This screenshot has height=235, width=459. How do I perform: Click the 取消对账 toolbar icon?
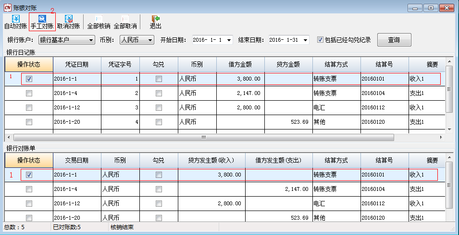pyautogui.click(x=68, y=19)
